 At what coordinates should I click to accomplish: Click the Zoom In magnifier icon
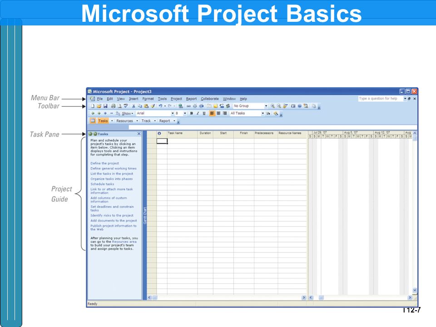[273, 106]
